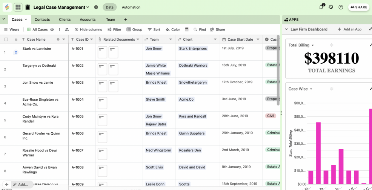This screenshot has width=372, height=190.
Task: Open the notifications bell
Action: tap(321, 7)
